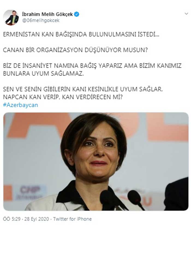Click the blue verified badge icon
The image size is (191, 273).
[77, 14]
